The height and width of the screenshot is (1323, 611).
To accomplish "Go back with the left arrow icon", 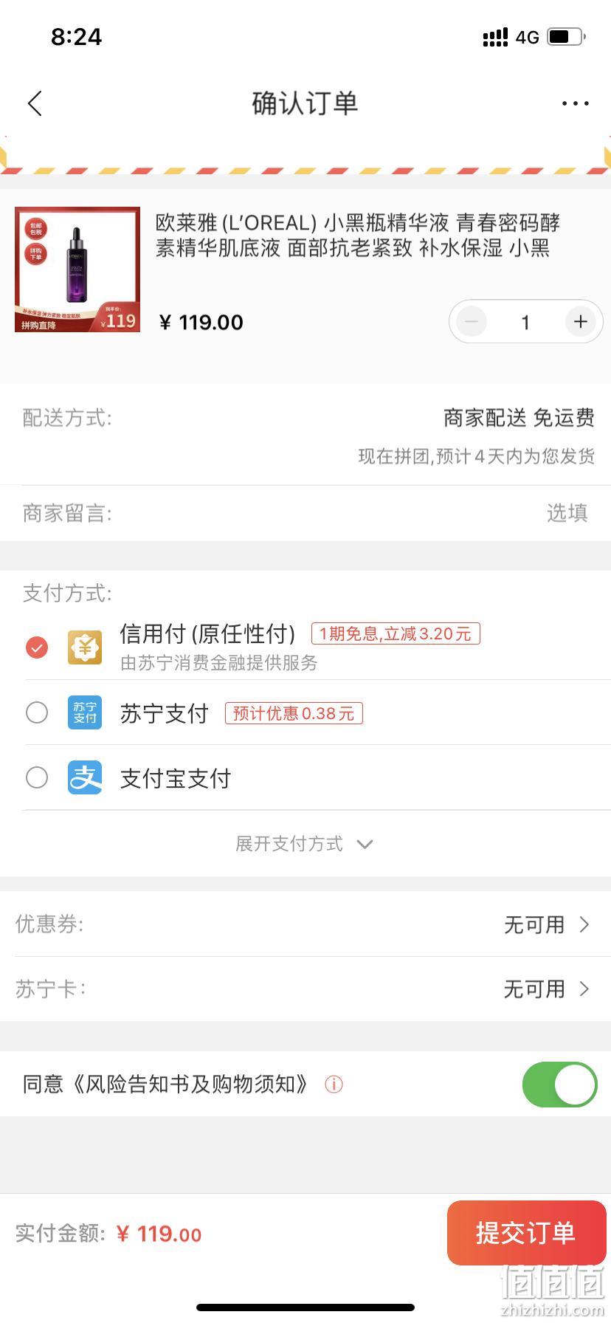I will 35,103.
